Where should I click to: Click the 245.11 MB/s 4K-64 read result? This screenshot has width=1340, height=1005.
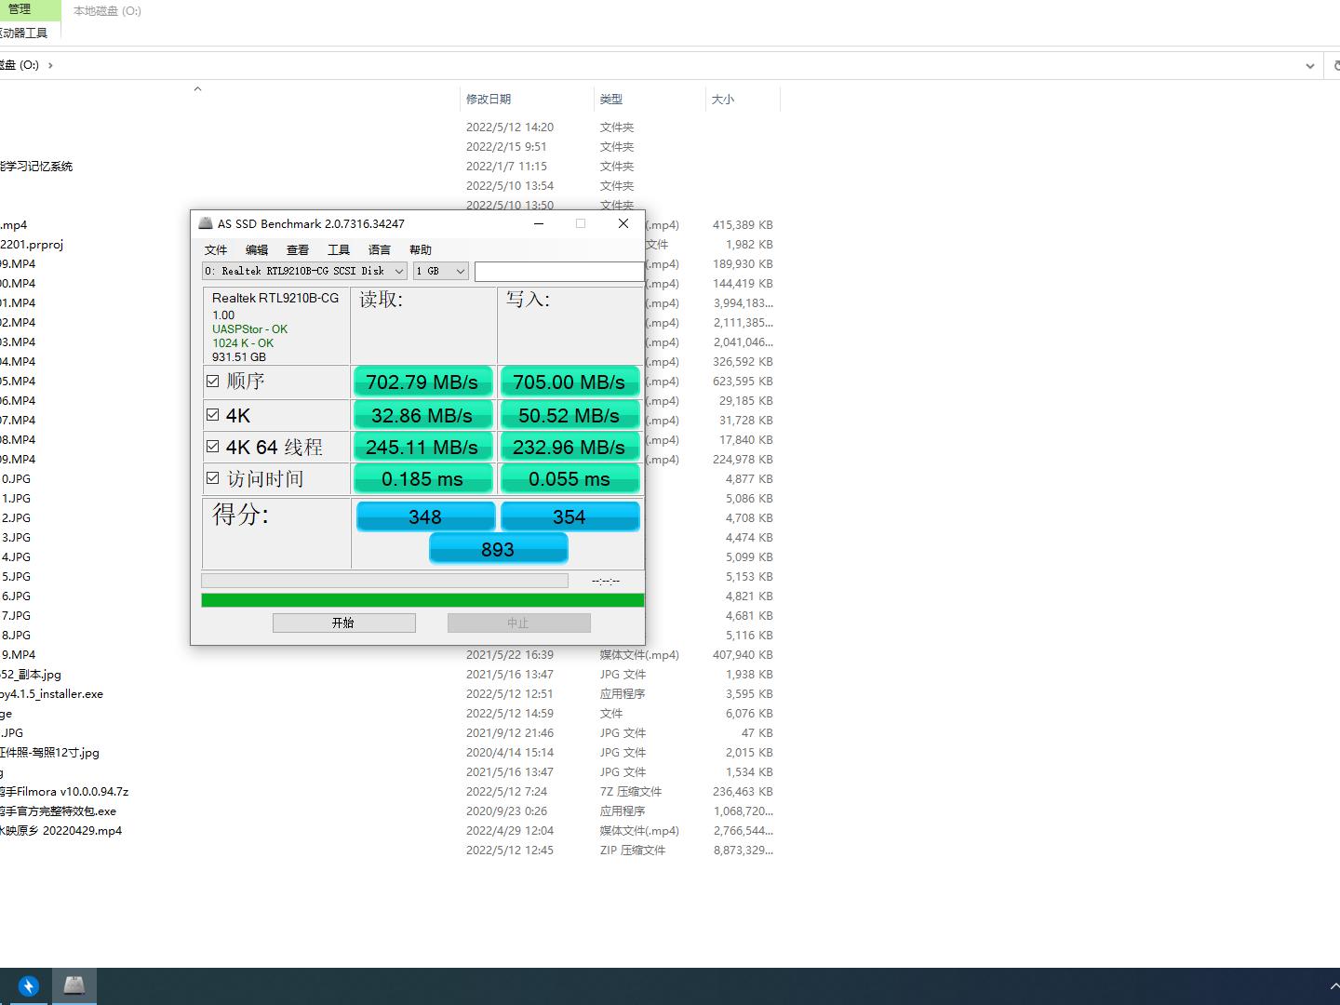click(x=422, y=447)
